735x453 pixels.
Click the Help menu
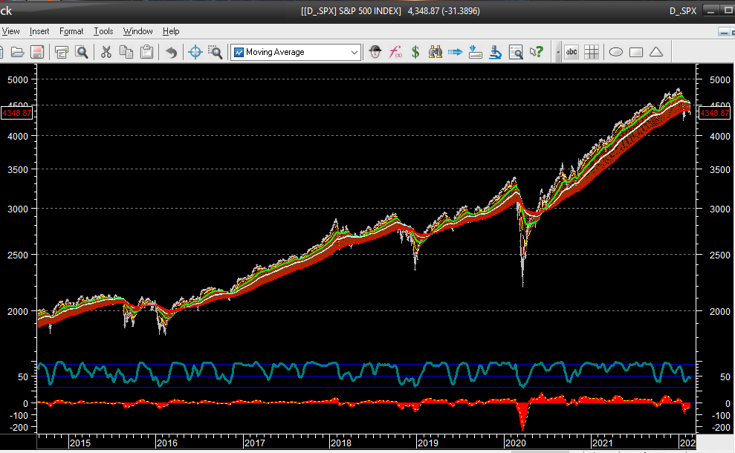pos(171,31)
